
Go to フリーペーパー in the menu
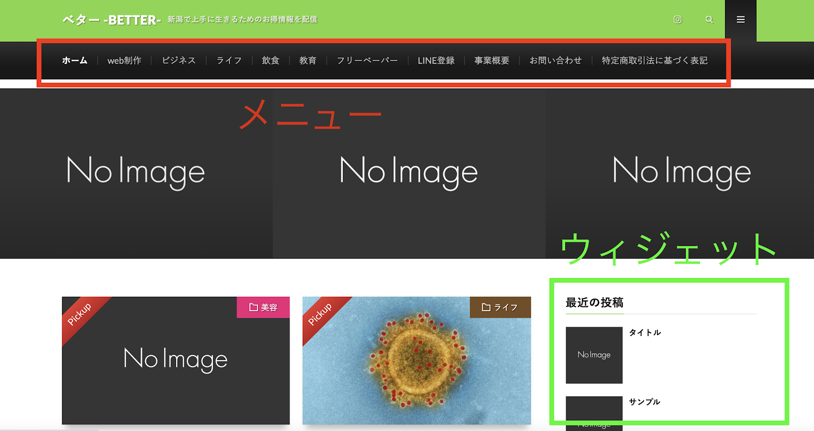[x=367, y=60]
